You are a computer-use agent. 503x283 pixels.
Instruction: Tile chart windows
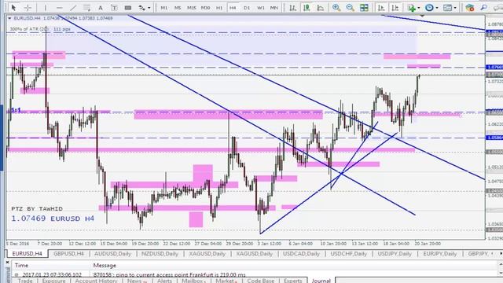point(364,7)
